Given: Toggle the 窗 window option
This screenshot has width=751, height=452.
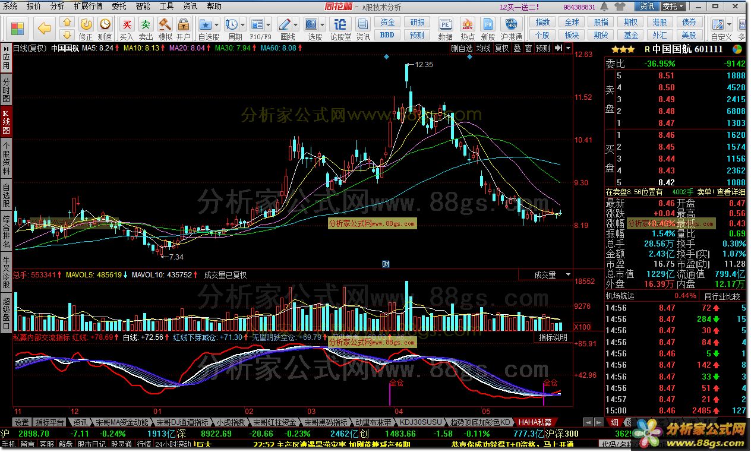Looking at the screenshot, I should coord(528,48).
